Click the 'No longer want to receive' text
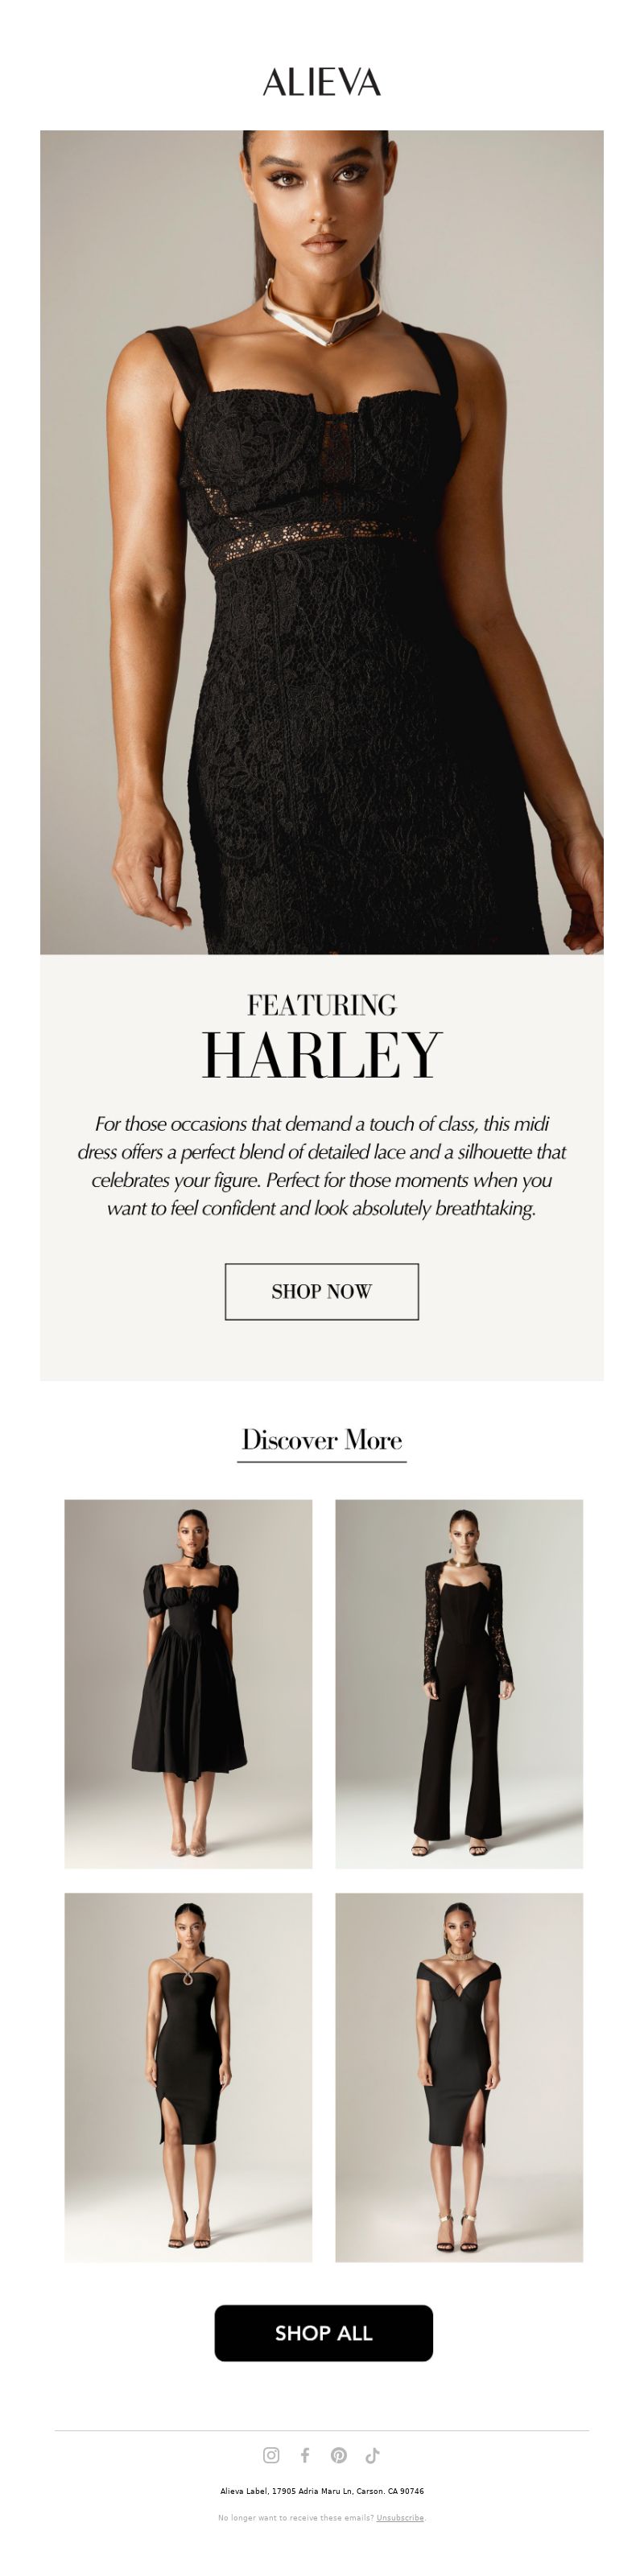644x2576 pixels. [x=296, y=2518]
